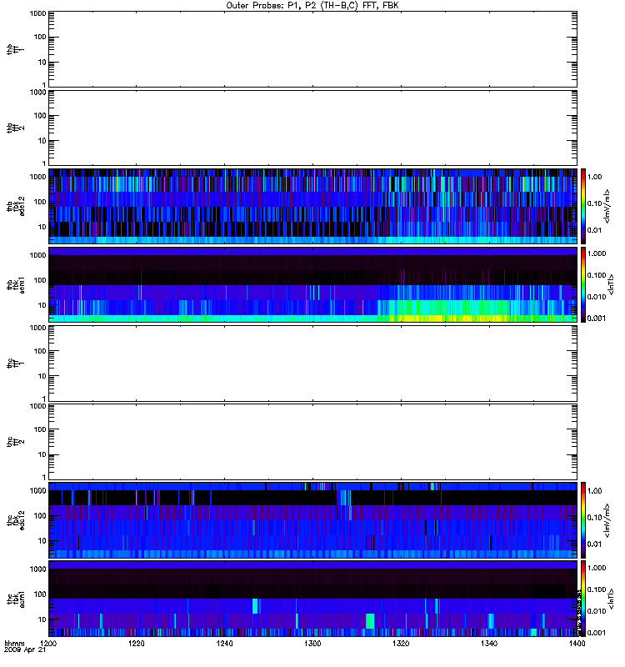Click the "thc fbk scm1" y-axis title
The image size is (625, 667).
tap(16, 599)
